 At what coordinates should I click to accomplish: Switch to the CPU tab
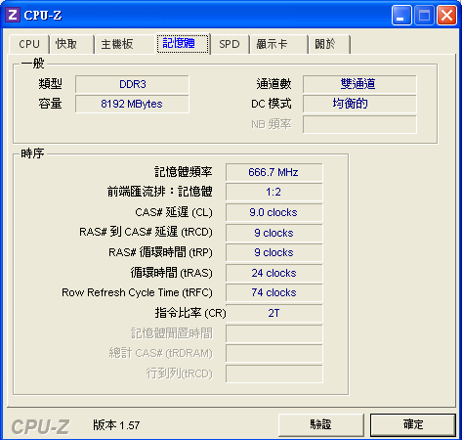[29, 44]
